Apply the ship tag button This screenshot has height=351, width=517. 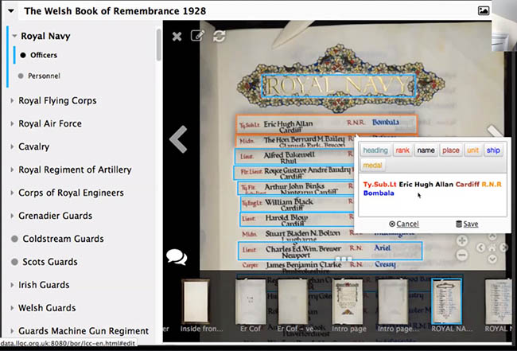point(493,150)
